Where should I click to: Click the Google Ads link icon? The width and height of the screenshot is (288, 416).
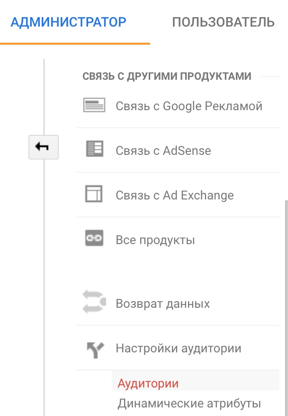(x=94, y=105)
